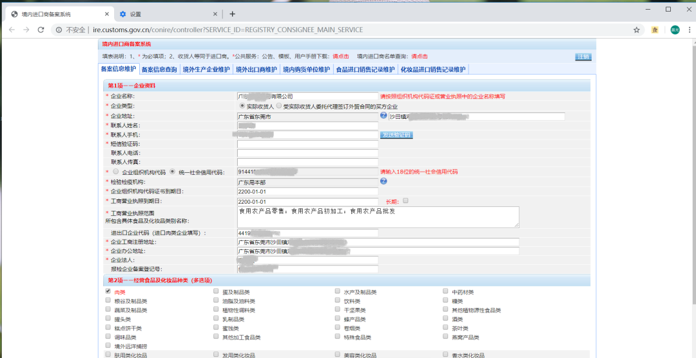This screenshot has width=696, height=358.
Task: Click the browser back arrow
Action: [12, 30]
